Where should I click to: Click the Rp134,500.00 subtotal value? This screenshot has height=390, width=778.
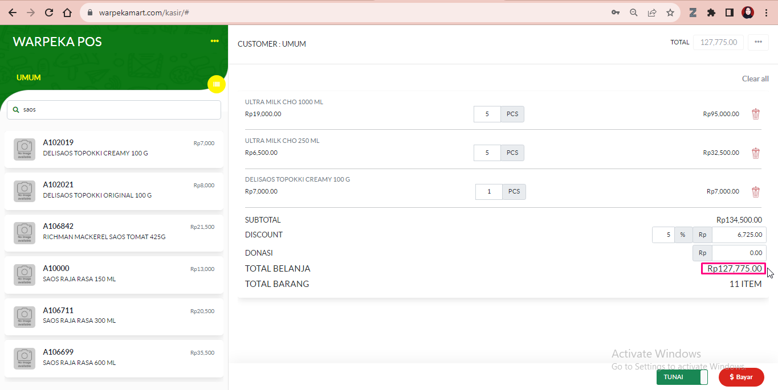tap(739, 220)
